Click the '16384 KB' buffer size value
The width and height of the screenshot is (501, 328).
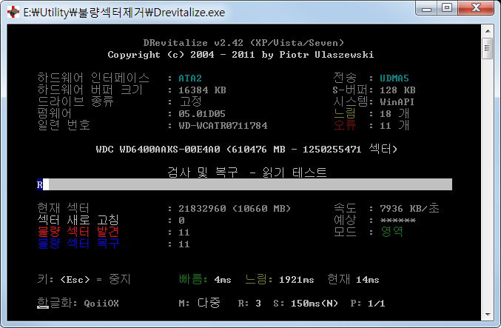(202, 90)
